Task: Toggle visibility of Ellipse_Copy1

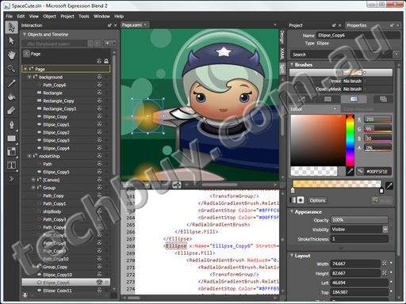Action: point(99,124)
